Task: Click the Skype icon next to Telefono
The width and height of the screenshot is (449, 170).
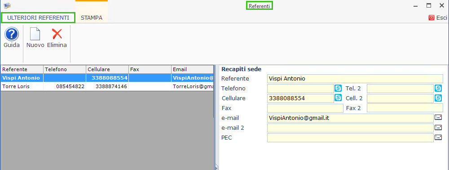Action: click(x=338, y=89)
